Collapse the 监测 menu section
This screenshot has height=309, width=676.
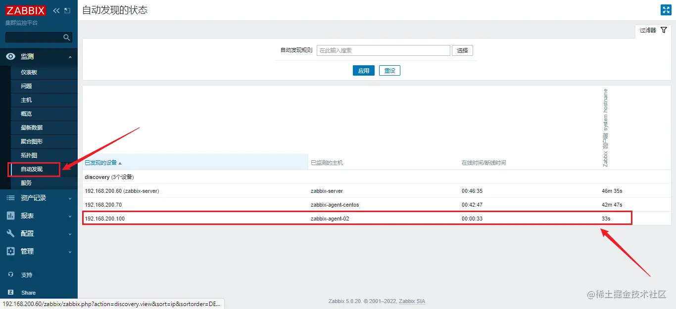[x=70, y=57]
